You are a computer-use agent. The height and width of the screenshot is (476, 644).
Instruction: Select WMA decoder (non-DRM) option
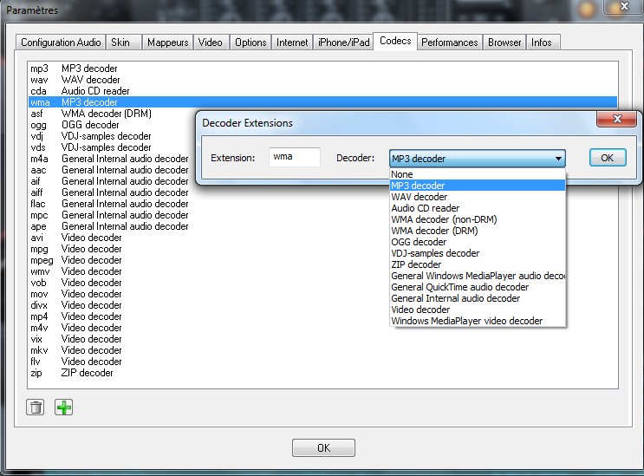444,219
